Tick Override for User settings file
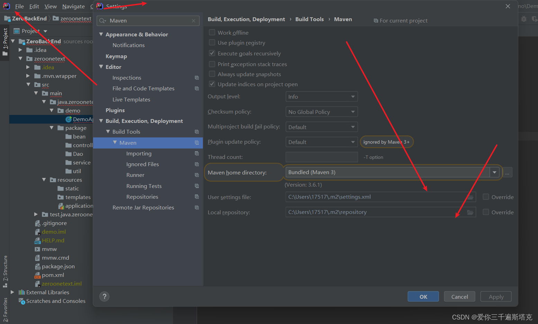This screenshot has width=538, height=324. point(486,197)
